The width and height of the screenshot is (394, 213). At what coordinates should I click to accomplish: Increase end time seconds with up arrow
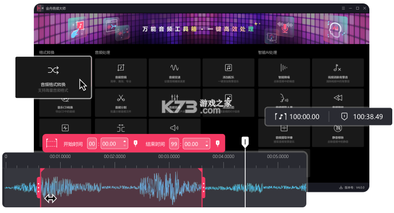click(207, 141)
